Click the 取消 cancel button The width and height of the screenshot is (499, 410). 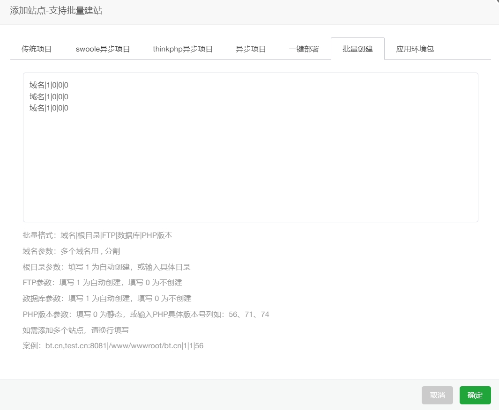click(437, 395)
